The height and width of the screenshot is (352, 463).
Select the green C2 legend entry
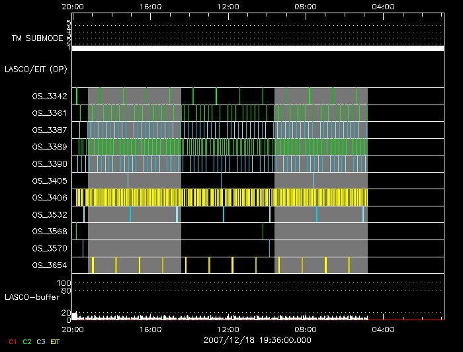pyautogui.click(x=27, y=341)
